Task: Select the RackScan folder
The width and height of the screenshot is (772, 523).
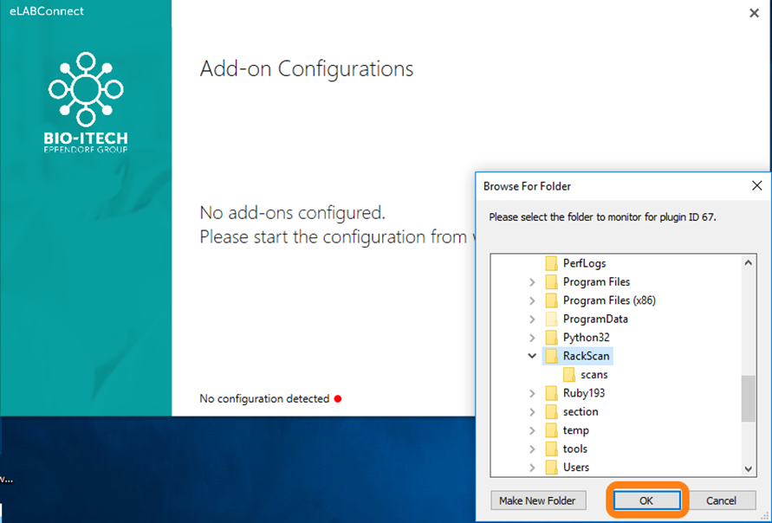Action: coord(587,356)
